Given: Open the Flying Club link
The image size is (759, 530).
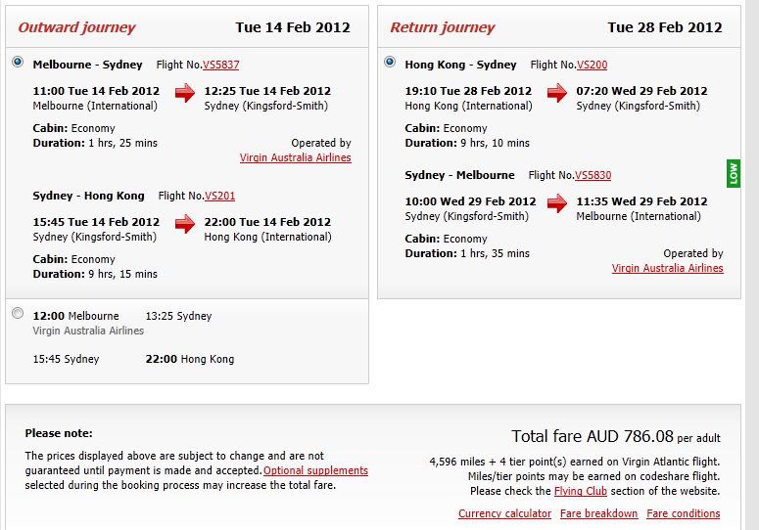Looking at the screenshot, I should click(581, 491).
